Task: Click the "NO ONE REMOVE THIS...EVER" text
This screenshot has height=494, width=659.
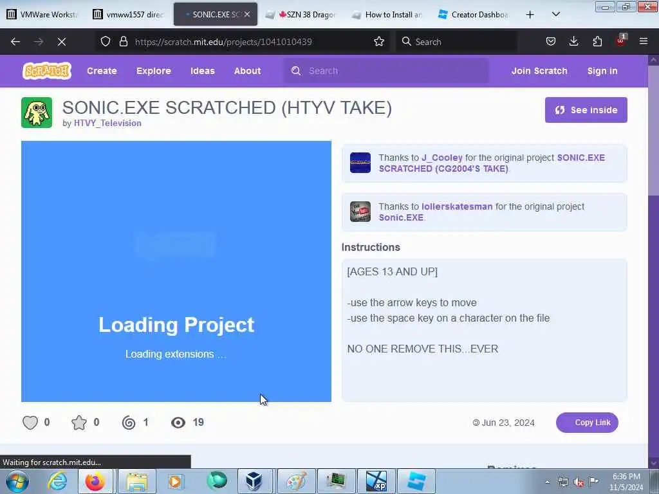Action: pyautogui.click(x=422, y=349)
